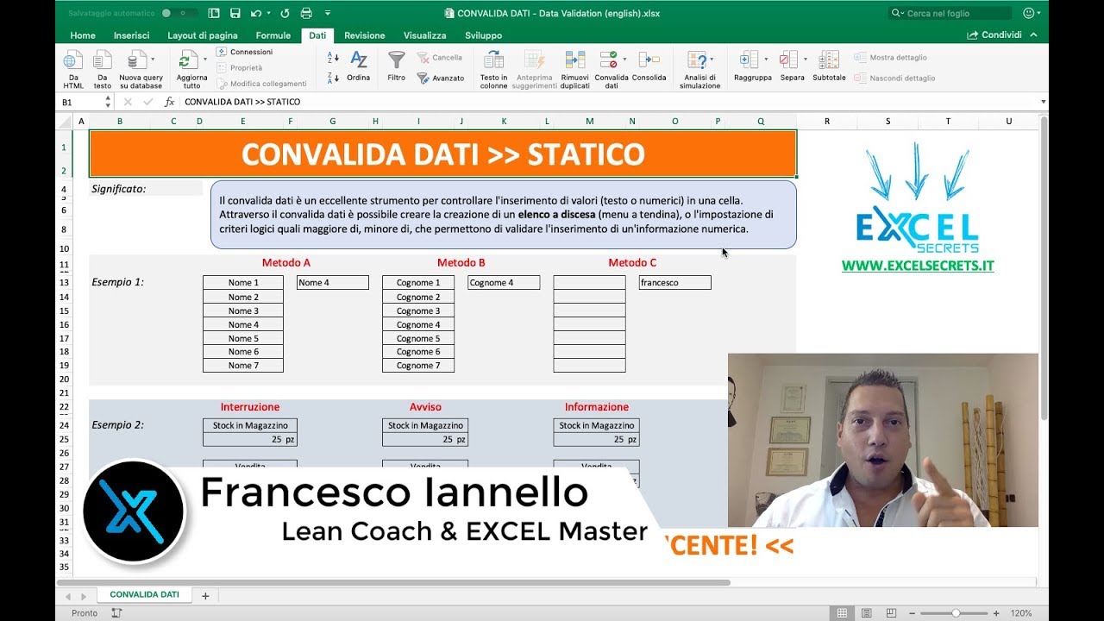Expand the Nuova query dropdown arrow
Image resolution: width=1104 pixels, height=621 pixels.
pos(153,60)
